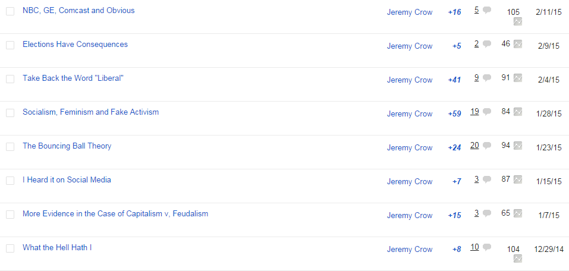Open the 20 comments count link
The height and width of the screenshot is (271, 569).
pos(474,146)
